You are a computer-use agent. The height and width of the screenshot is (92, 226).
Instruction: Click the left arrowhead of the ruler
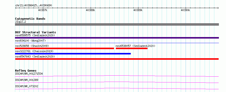pos(16,8)
